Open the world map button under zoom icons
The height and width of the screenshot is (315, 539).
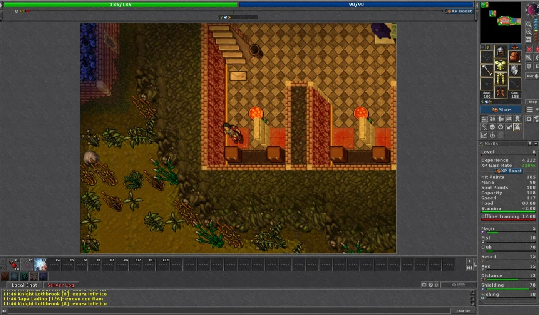click(529, 40)
